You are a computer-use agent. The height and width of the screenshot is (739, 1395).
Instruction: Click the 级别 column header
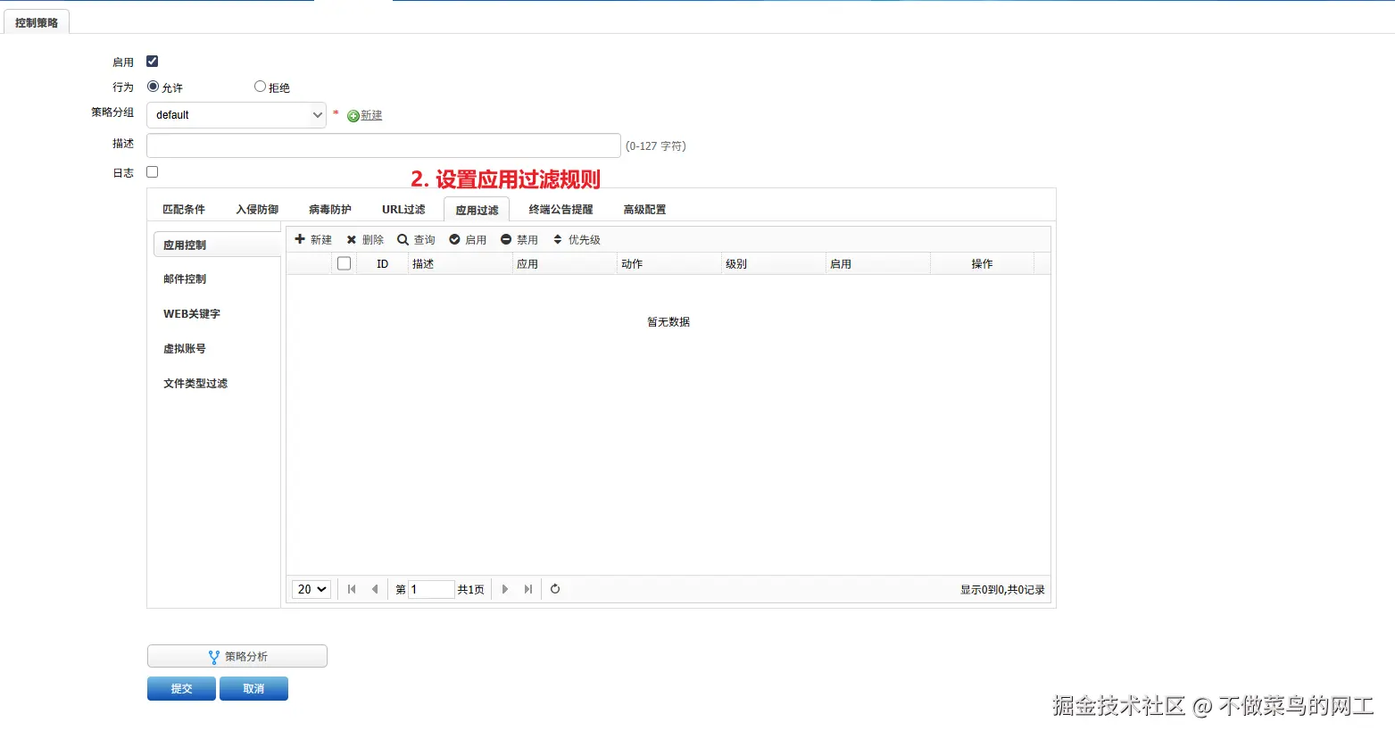coord(773,263)
